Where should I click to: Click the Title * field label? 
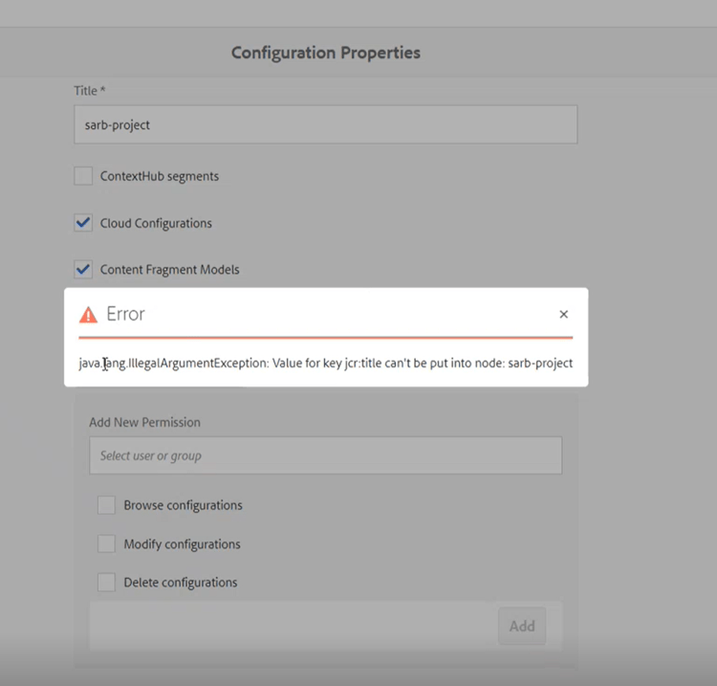click(90, 91)
